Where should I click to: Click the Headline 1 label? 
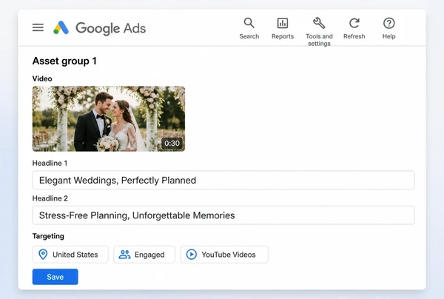50,163
